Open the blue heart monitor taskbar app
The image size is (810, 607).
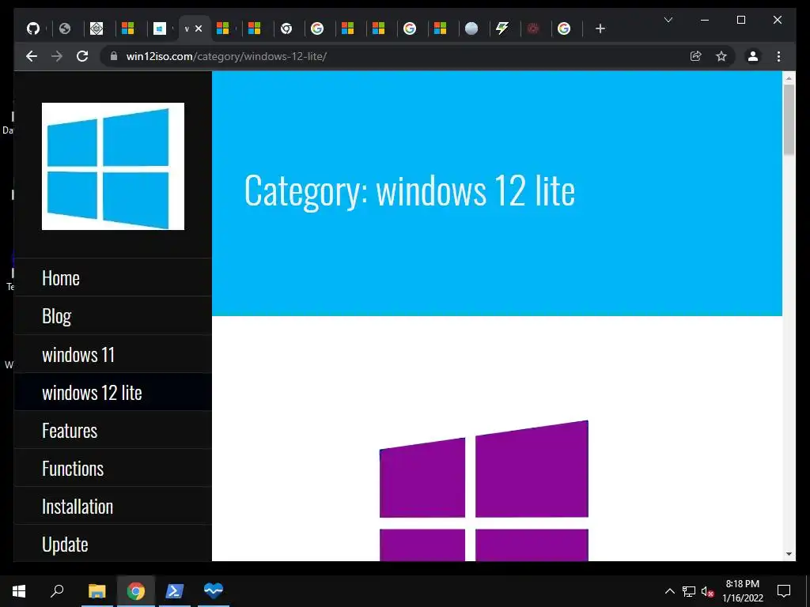(214, 590)
